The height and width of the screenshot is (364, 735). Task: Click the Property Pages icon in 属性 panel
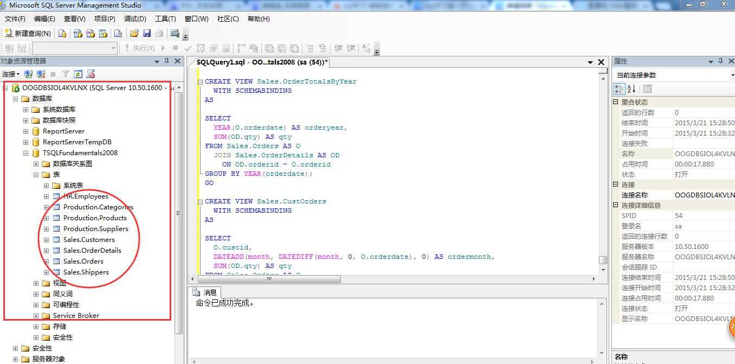[x=647, y=88]
